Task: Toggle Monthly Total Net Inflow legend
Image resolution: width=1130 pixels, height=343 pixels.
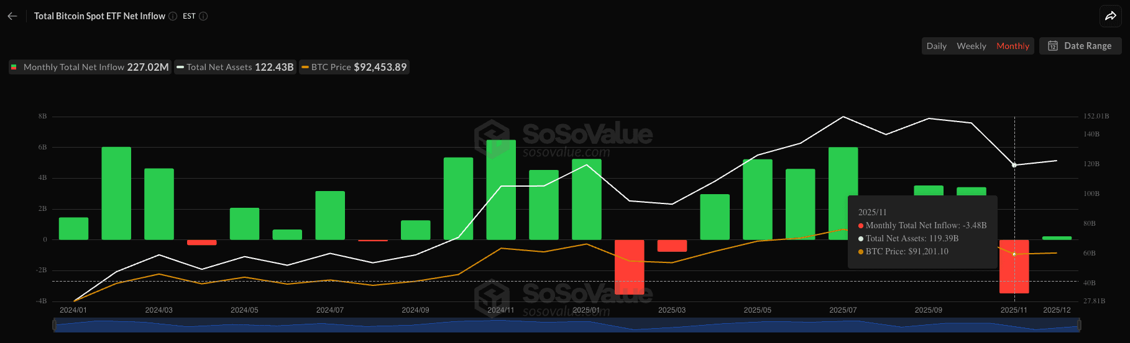Action: (90, 67)
